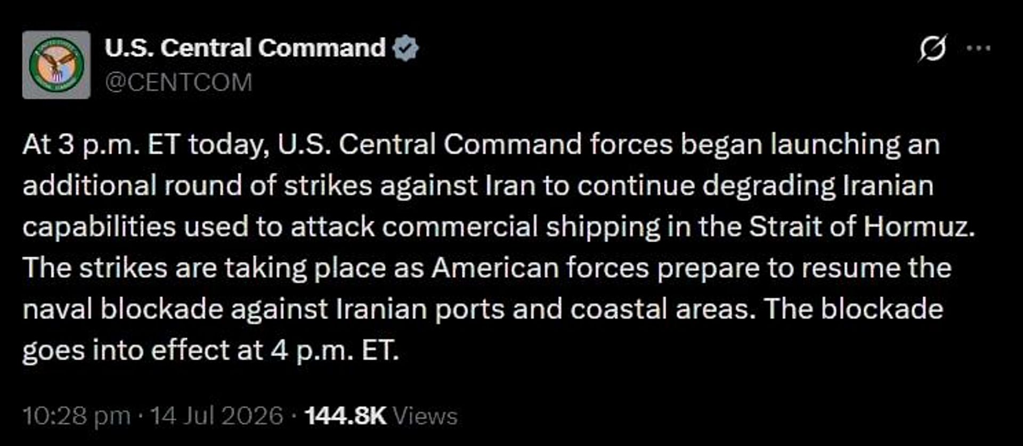Click the eagle emblem in the avatar
Screen dimensions: 1023x446
[x=56, y=65]
